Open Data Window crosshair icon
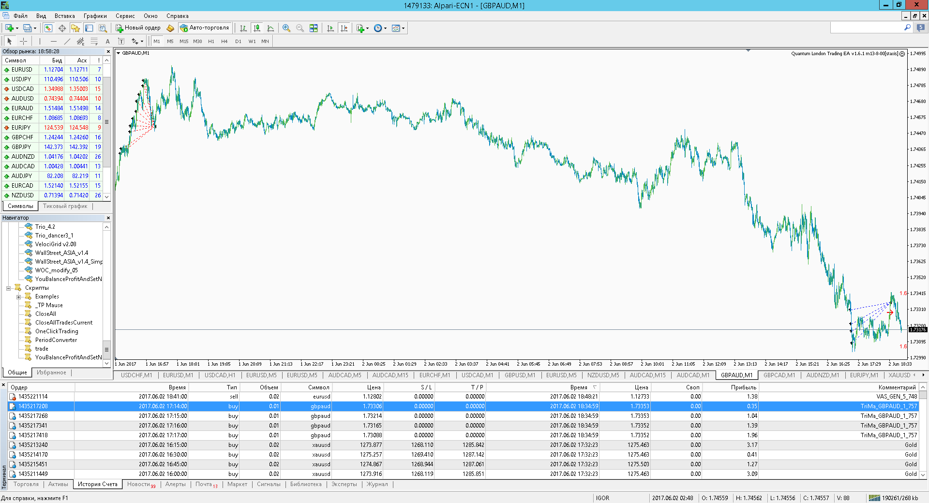929x503 pixels. tap(62, 28)
